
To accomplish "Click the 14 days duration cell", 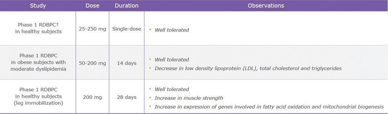I will pyautogui.click(x=127, y=63).
